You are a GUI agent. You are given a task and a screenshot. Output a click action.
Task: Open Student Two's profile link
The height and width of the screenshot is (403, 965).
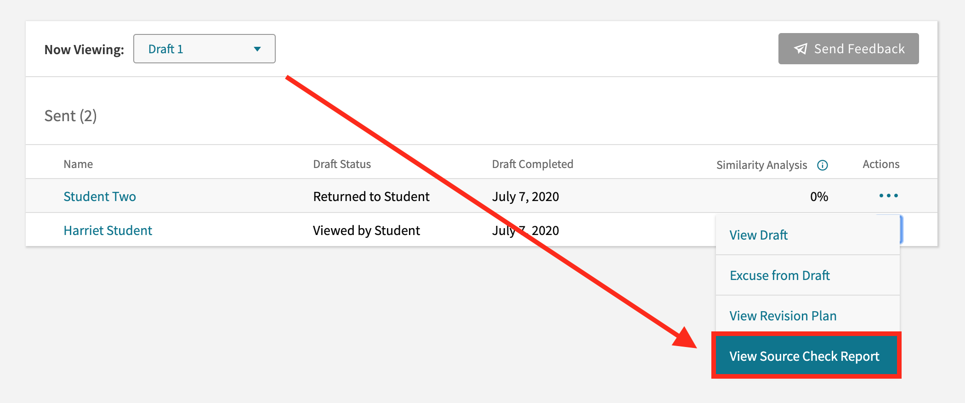100,196
